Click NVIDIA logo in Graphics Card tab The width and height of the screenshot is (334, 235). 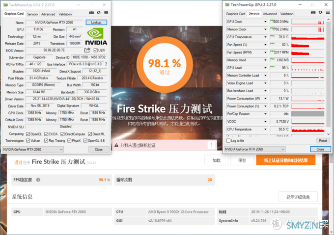pos(96,36)
